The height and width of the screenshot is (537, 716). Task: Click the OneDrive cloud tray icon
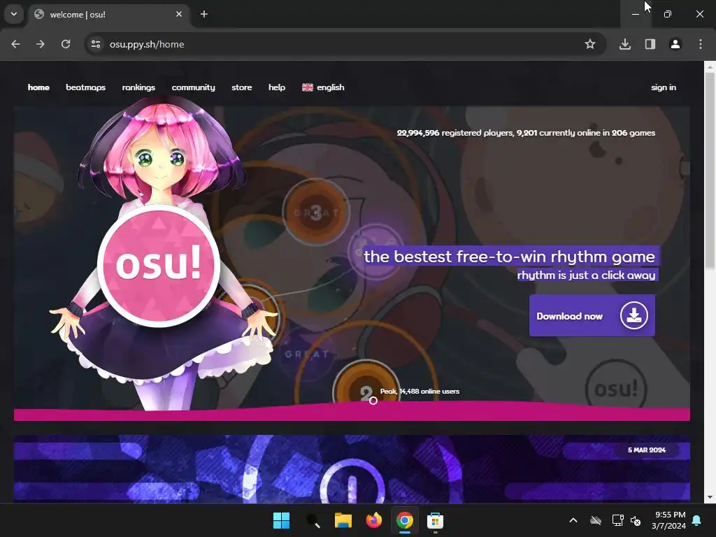596,520
